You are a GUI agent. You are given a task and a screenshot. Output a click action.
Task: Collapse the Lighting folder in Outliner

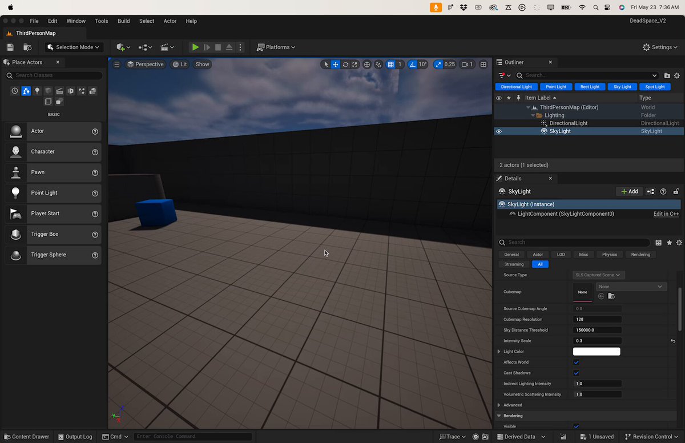[533, 115]
